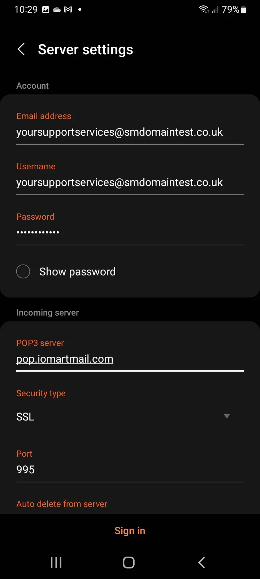Tap the back arrow beside Server settings

pyautogui.click(x=21, y=49)
